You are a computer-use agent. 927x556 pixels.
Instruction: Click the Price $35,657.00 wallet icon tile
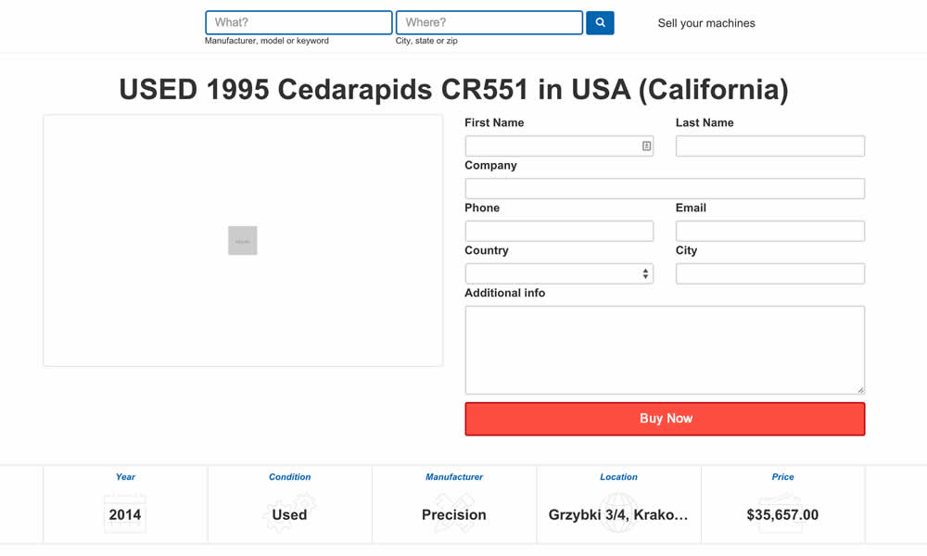tap(782, 513)
